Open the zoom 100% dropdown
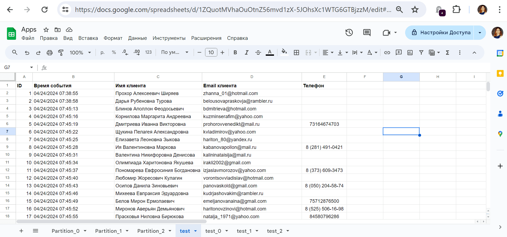Screen dimensions: 507x237 pos(80,53)
